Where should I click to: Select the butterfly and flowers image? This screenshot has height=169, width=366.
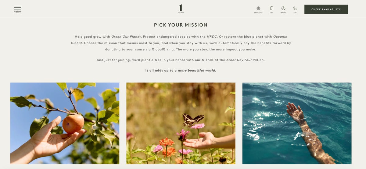pos(181,123)
